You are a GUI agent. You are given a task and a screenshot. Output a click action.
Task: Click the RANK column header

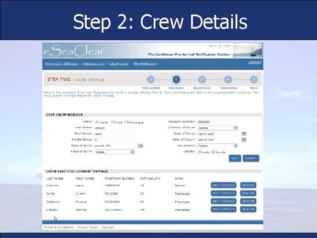[x=179, y=178]
